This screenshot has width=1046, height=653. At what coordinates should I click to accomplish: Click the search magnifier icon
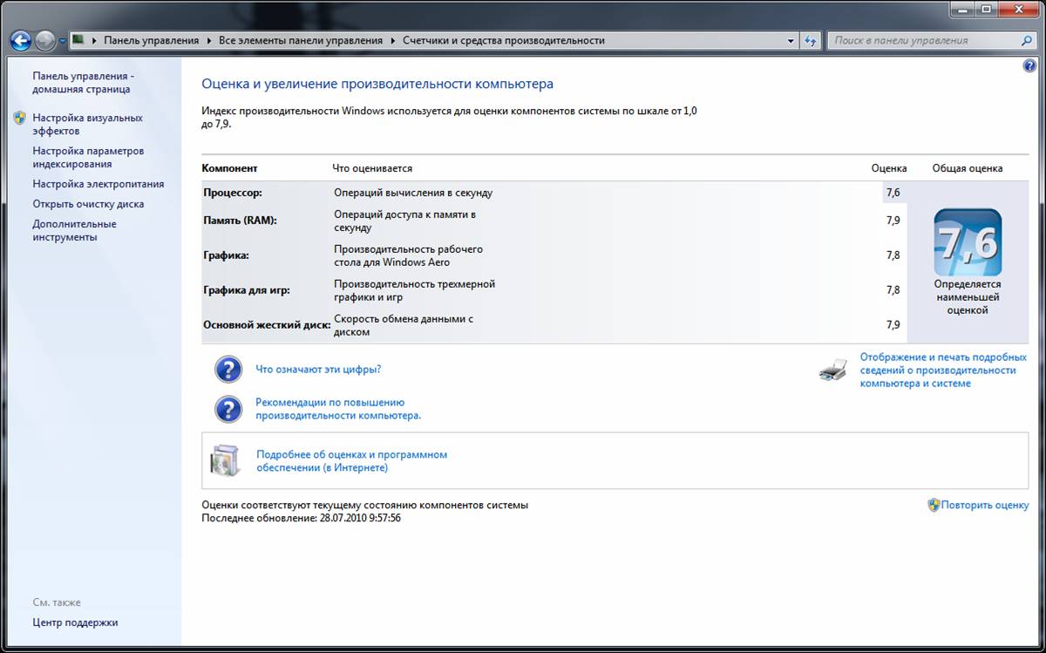tap(1027, 40)
